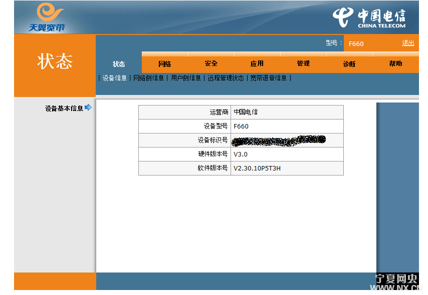The width and height of the screenshot is (428, 295).
Task: Open the 网络侧信息 submenu link
Action: 148,78
